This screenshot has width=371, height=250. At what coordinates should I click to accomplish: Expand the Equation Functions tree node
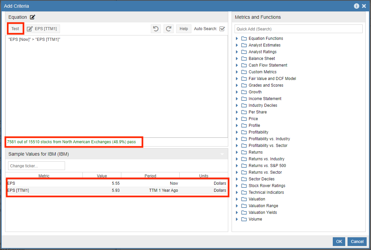(x=237, y=38)
